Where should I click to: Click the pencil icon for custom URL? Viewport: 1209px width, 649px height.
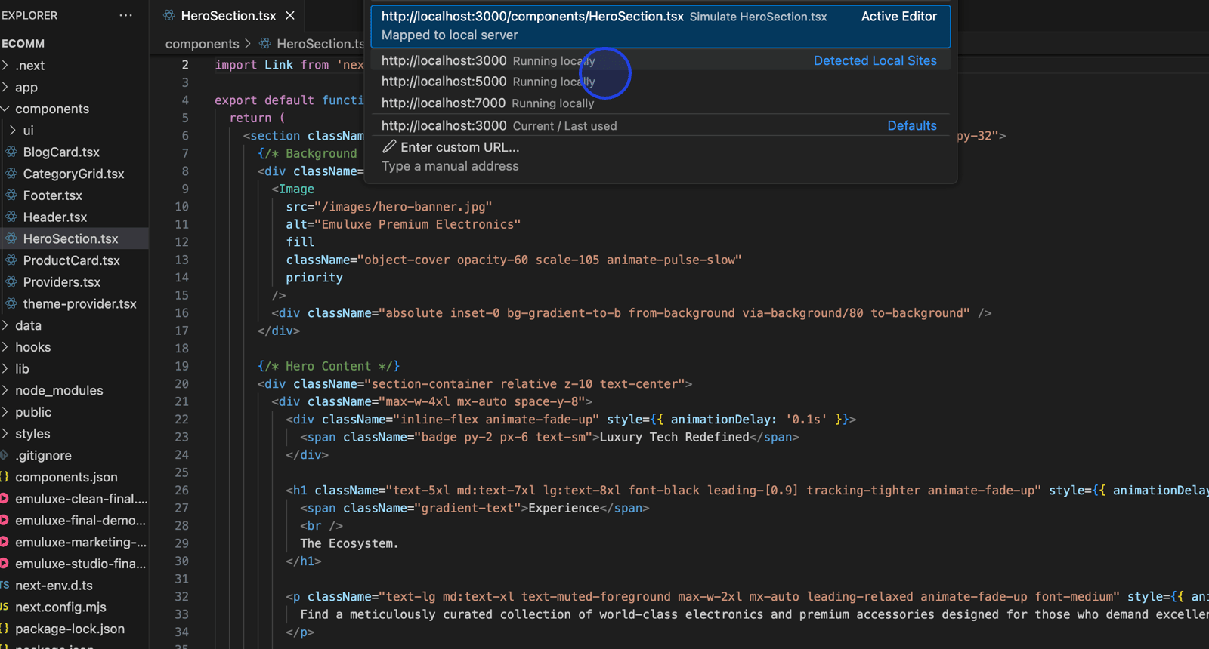pyautogui.click(x=389, y=146)
